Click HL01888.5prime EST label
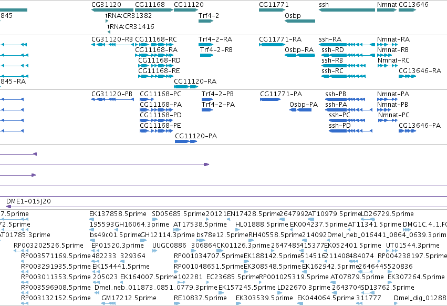Screen dimensions: 447x306 262,225
